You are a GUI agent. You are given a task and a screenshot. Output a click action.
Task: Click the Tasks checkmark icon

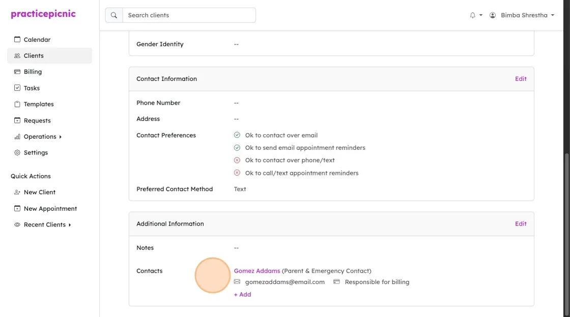[17, 88]
